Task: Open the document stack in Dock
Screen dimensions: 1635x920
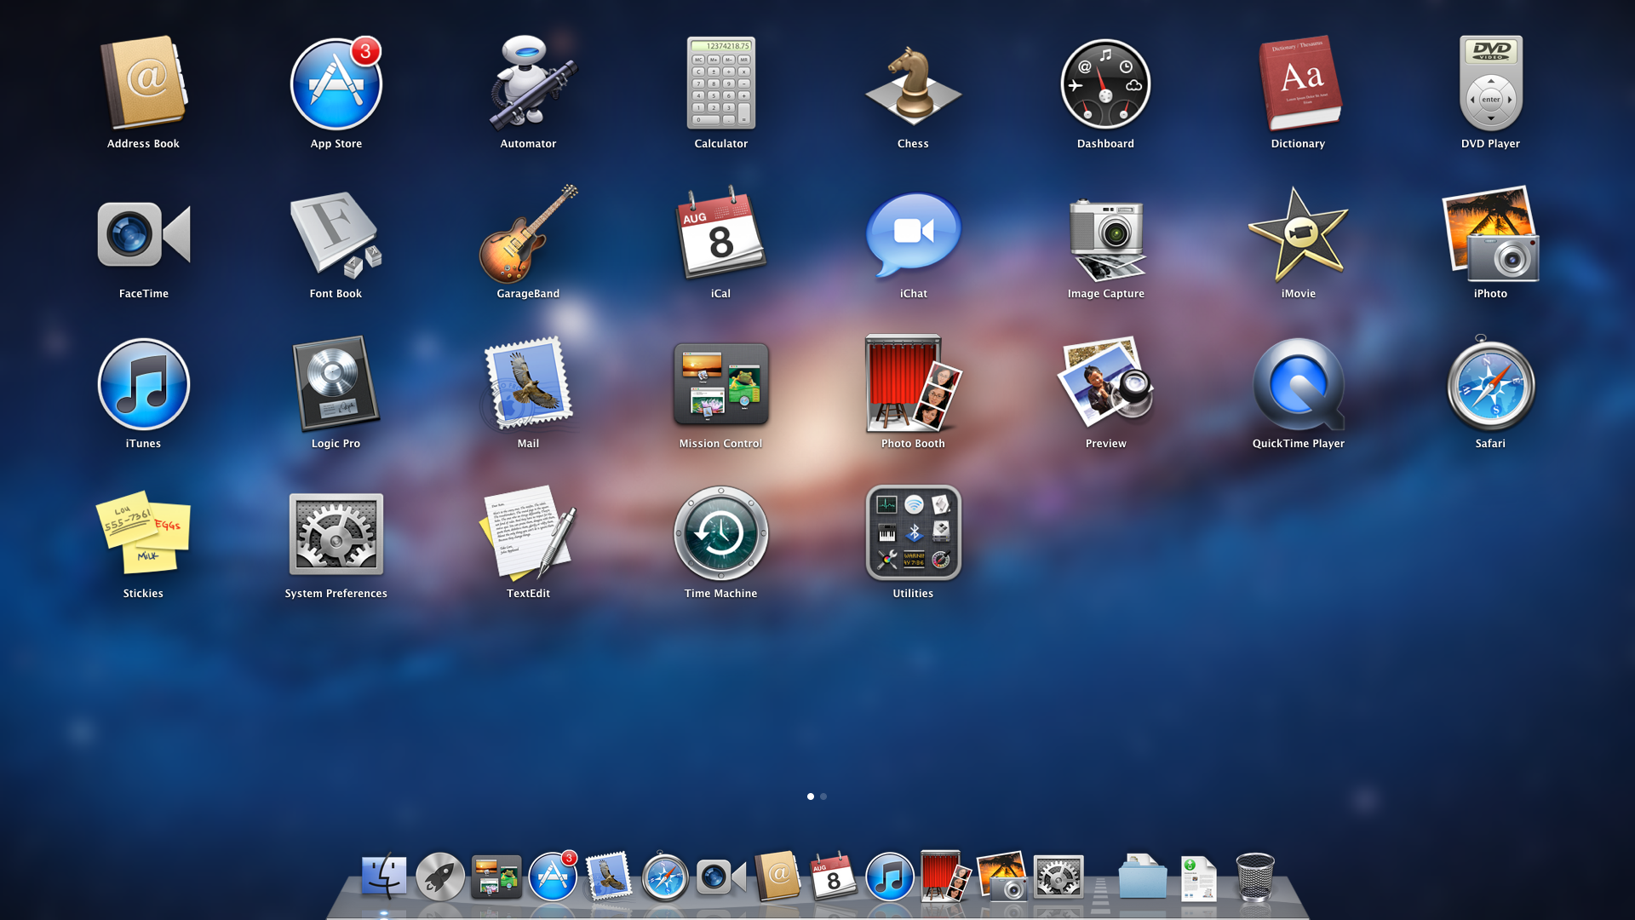Action: (1199, 878)
